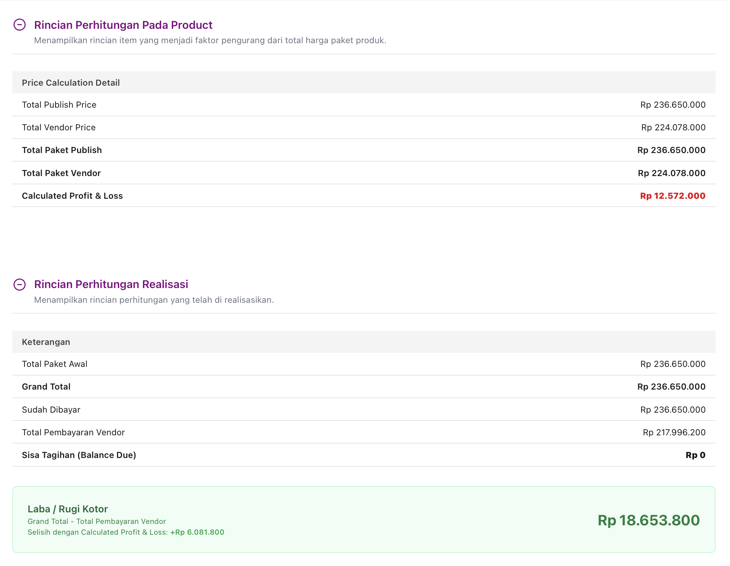Select Sudah Dibayar row label
Screen dimensions: 730x566
(x=51, y=410)
